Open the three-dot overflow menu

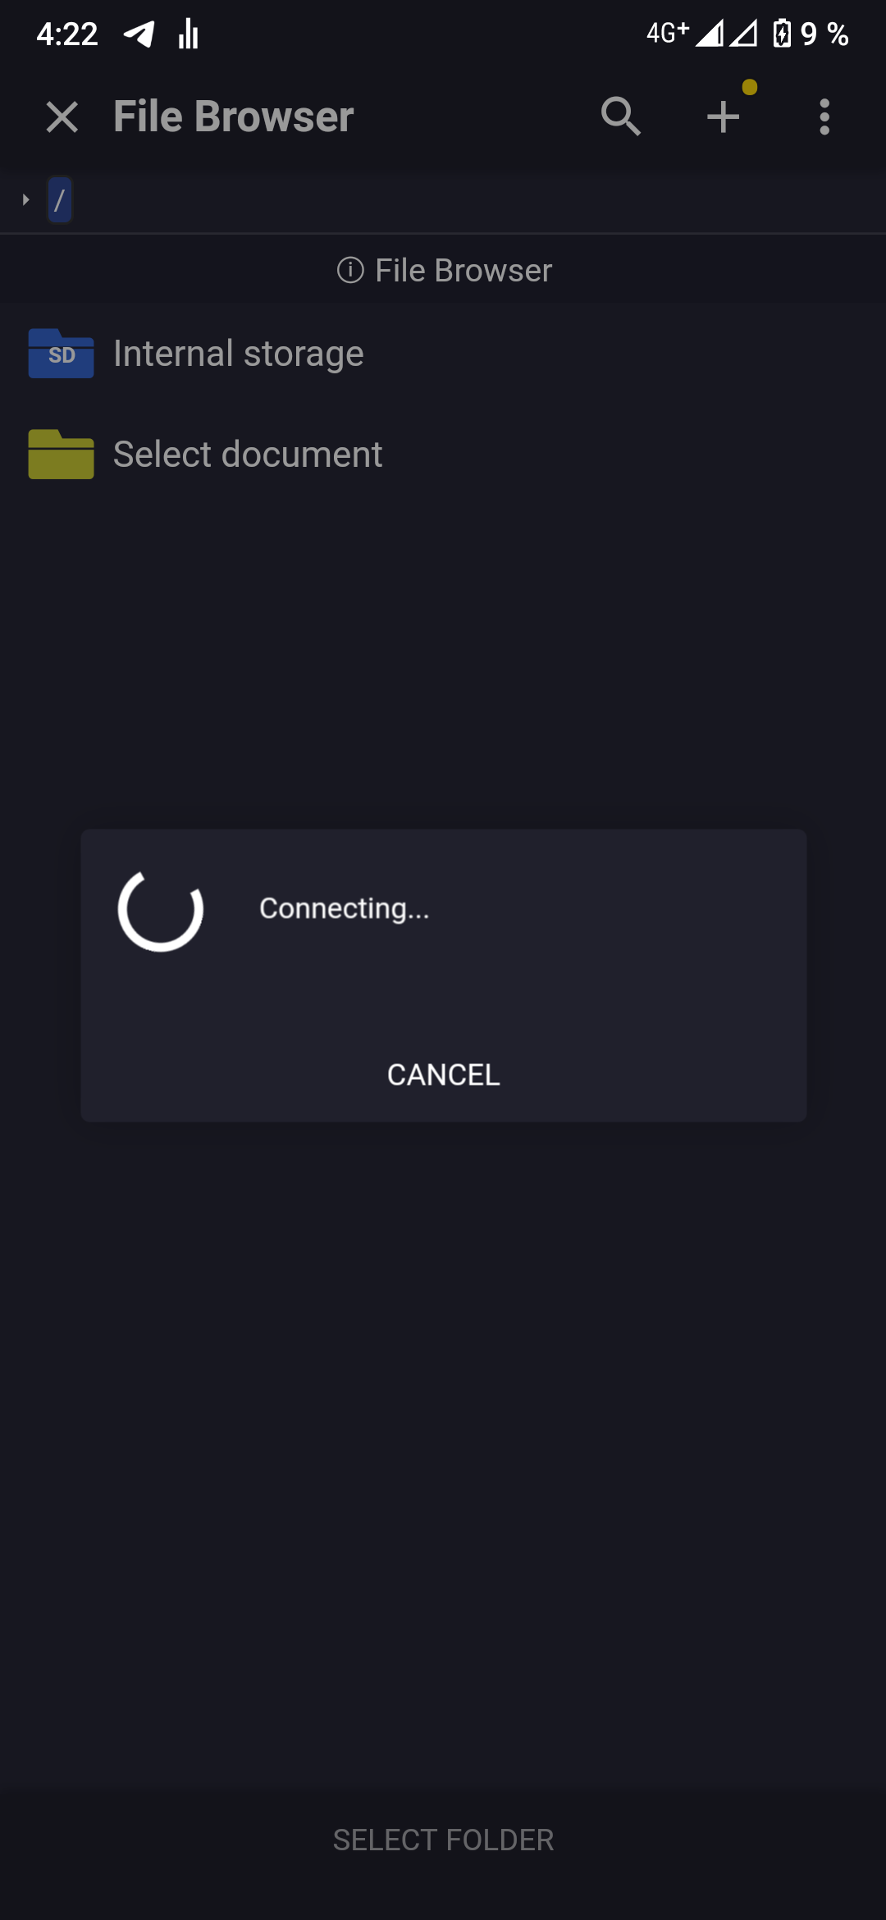coord(824,117)
